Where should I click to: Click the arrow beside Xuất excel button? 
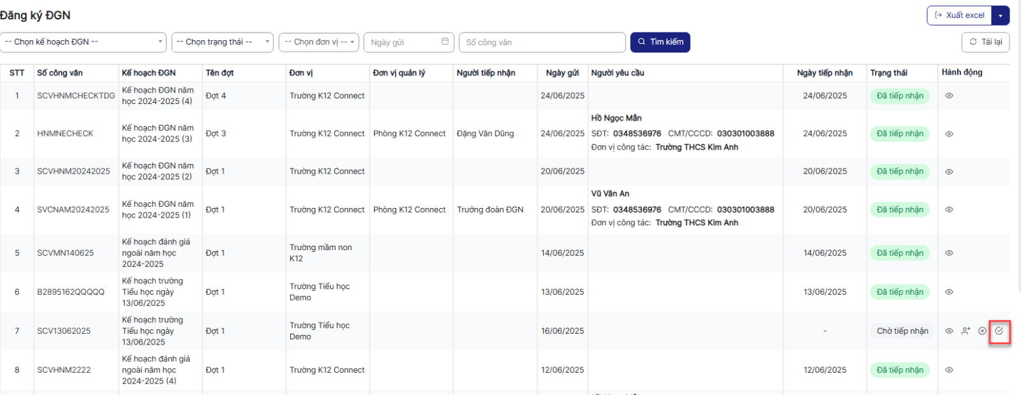pos(1001,15)
